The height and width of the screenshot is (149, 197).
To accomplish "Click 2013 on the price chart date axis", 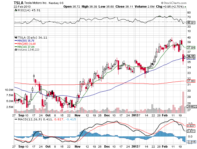I will 135,115.
